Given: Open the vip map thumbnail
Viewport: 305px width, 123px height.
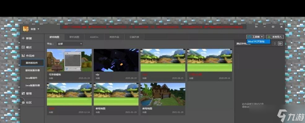Looking at the screenshot, I should pos(116,60).
